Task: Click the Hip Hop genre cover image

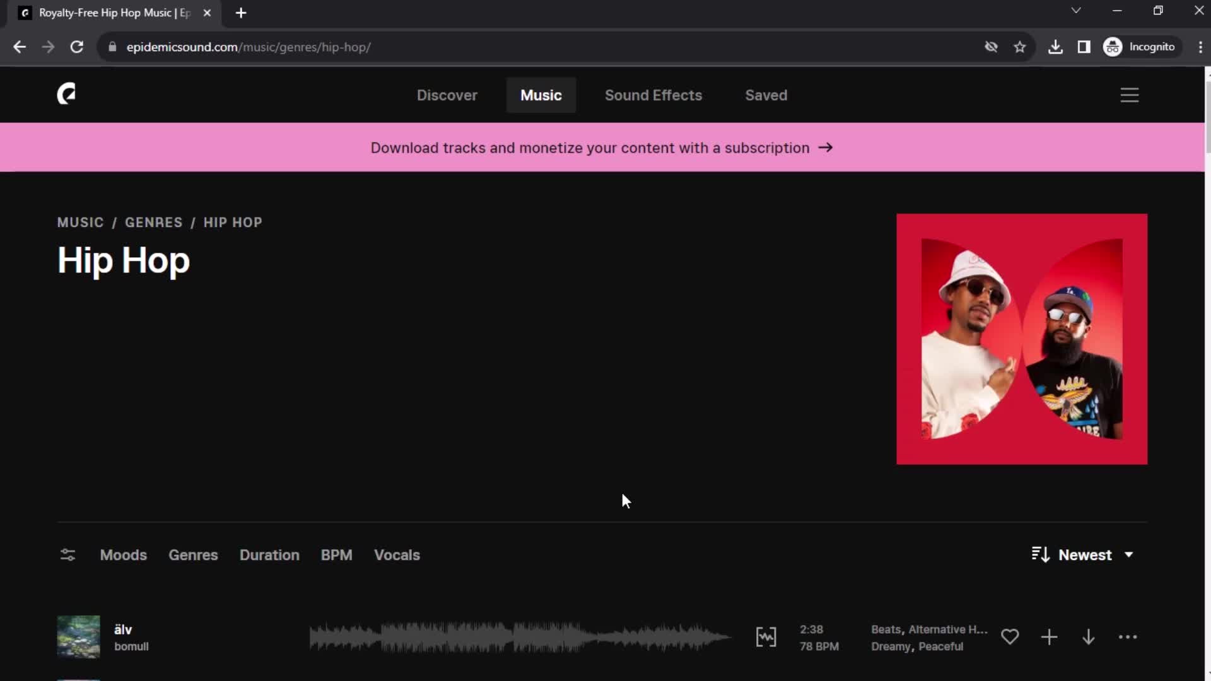Action: 1021,339
